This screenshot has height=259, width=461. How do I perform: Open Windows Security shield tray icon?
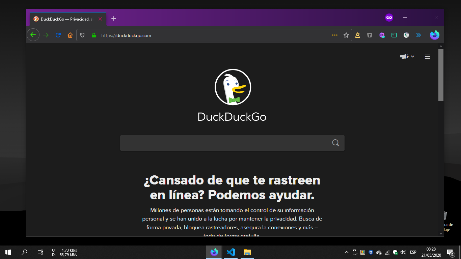click(x=395, y=252)
